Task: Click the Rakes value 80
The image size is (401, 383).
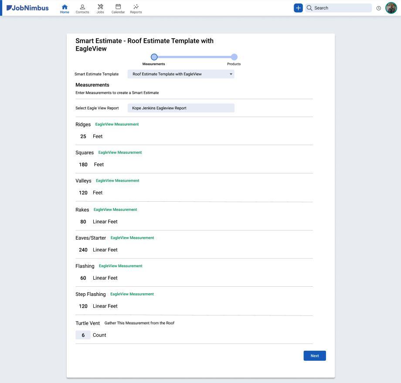Action: click(83, 222)
